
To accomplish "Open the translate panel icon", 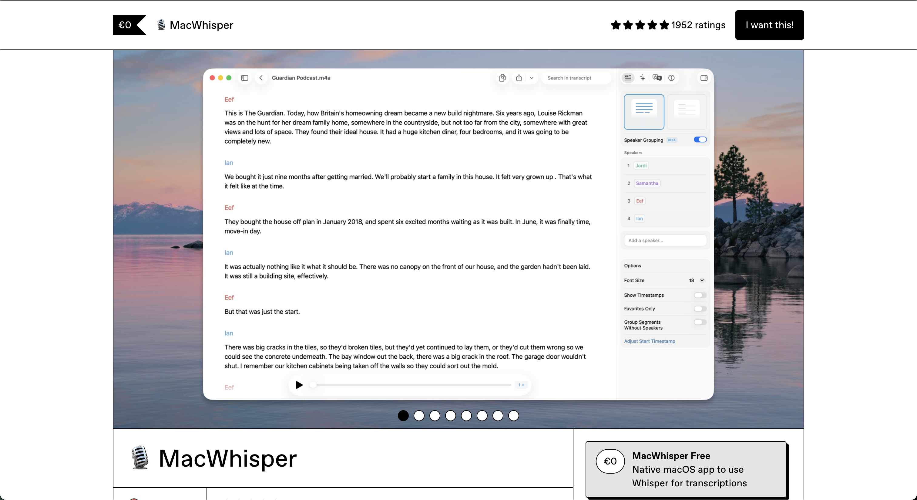I will [657, 78].
